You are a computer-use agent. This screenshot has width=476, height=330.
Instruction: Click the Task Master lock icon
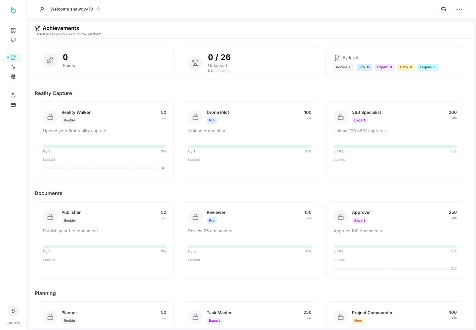[x=195, y=317]
